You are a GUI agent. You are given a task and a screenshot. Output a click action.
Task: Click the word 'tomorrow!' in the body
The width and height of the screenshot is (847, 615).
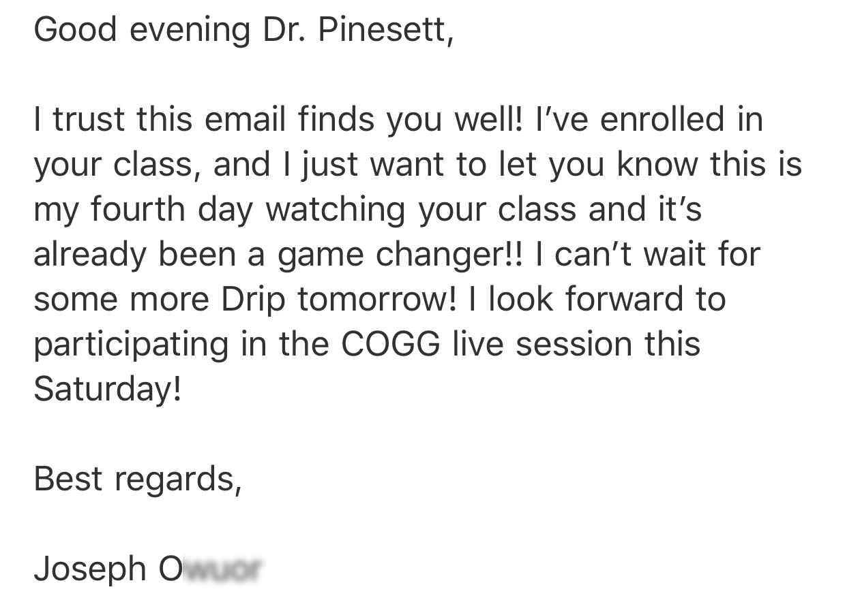pos(376,299)
